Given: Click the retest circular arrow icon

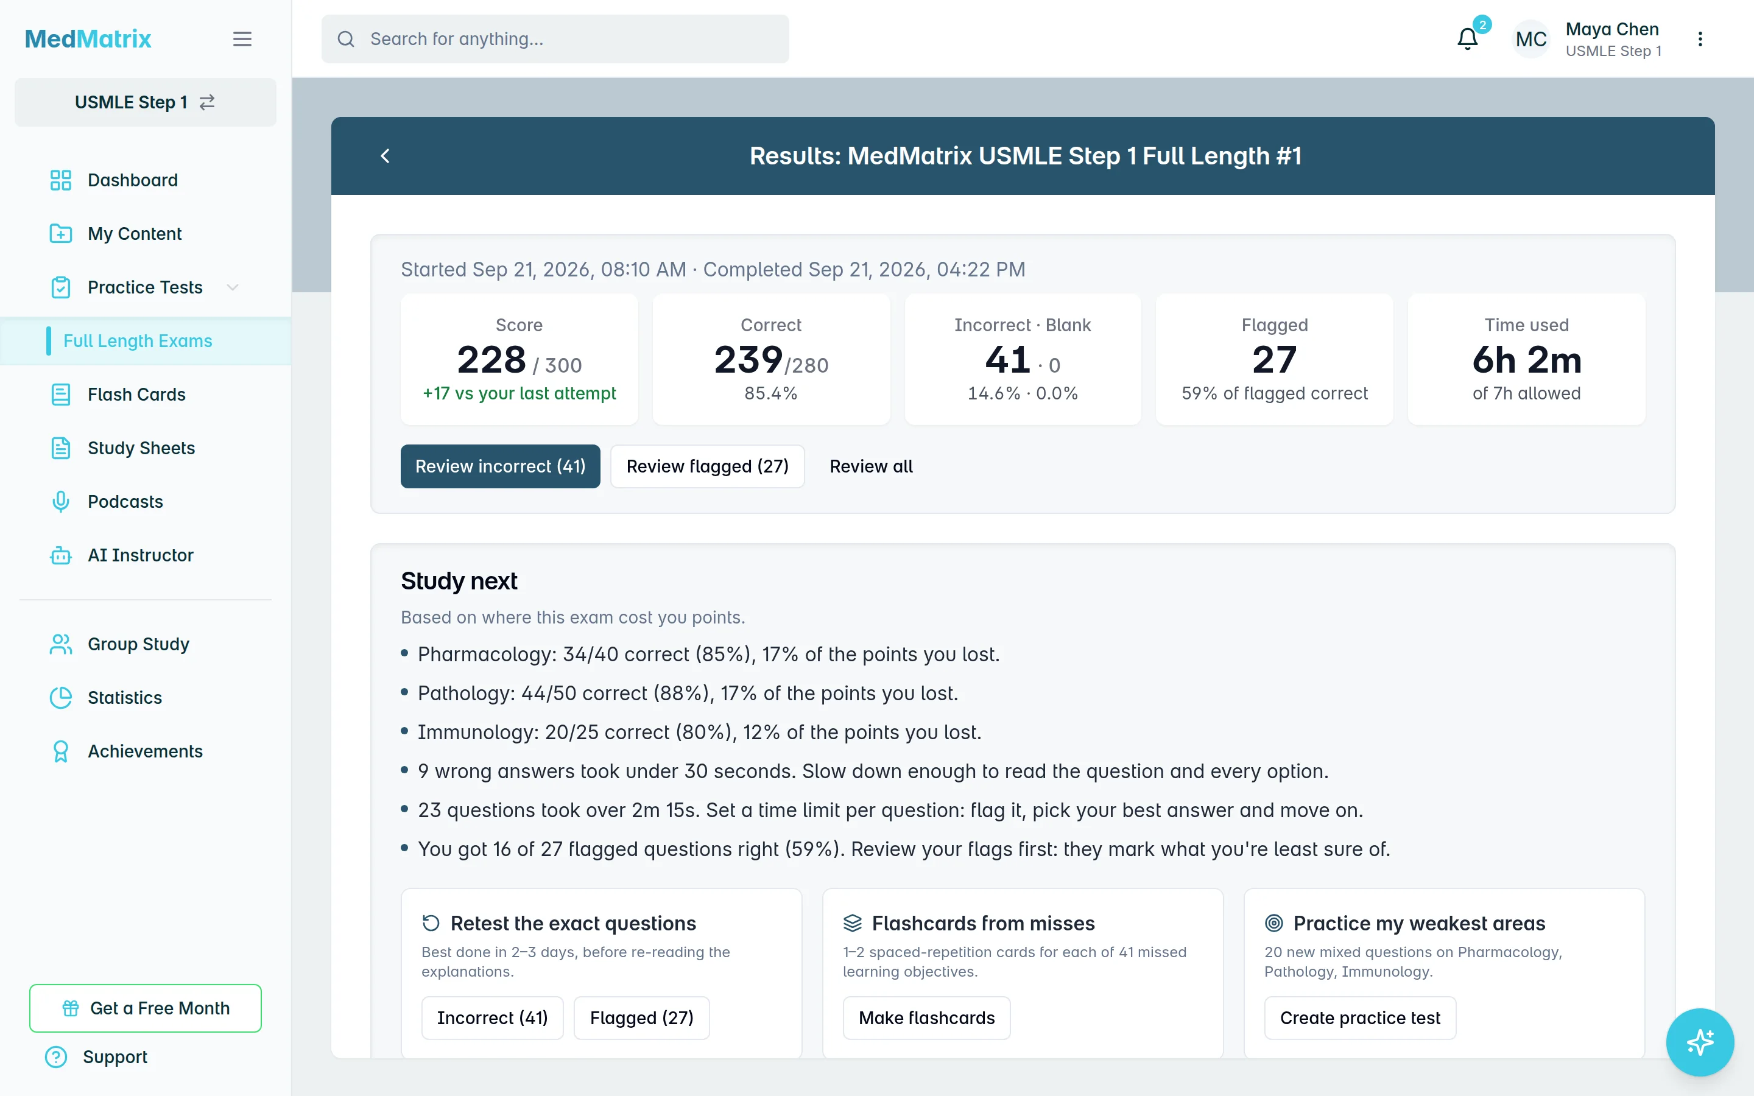Looking at the screenshot, I should 431,922.
